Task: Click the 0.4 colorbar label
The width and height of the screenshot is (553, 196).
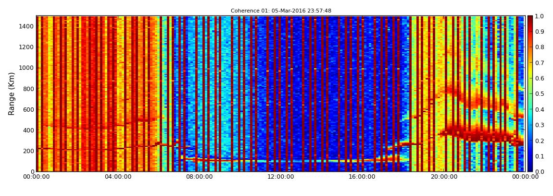Action: 540,109
